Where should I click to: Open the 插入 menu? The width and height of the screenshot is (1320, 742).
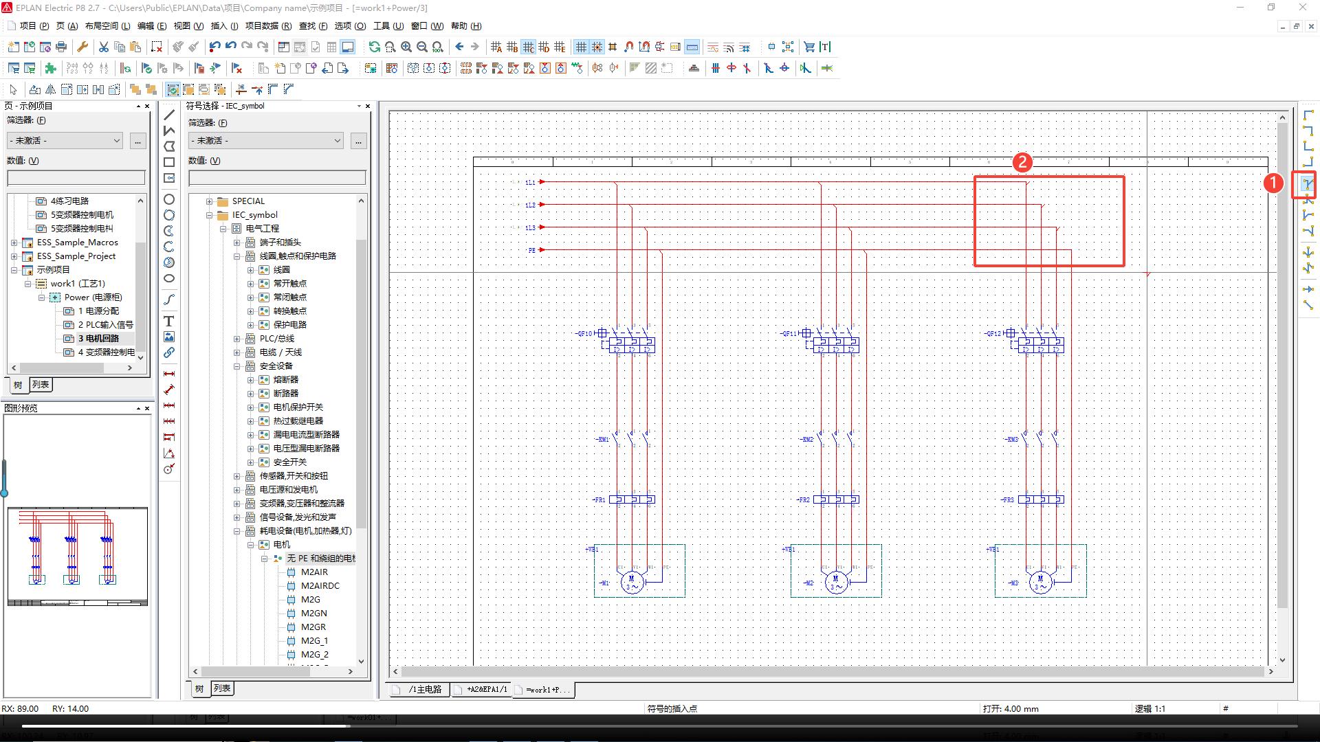pyautogui.click(x=223, y=25)
